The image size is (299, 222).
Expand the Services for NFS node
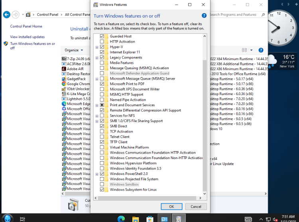(x=97, y=116)
